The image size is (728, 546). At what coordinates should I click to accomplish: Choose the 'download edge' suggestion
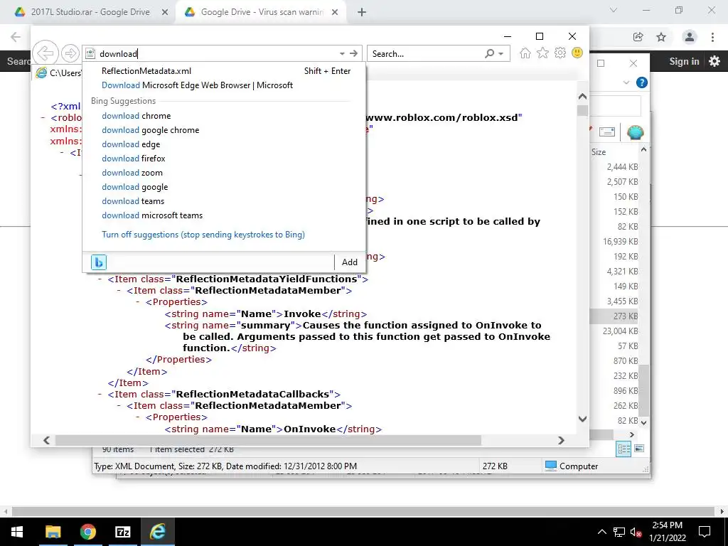click(224, 144)
